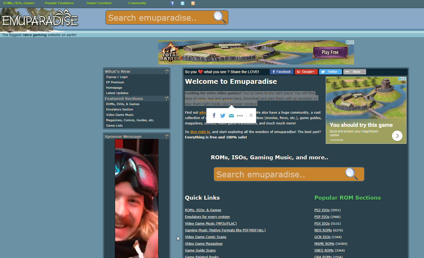The height and width of the screenshot is (258, 424).
Task: Show more share options in popup
Action: click(x=240, y=116)
